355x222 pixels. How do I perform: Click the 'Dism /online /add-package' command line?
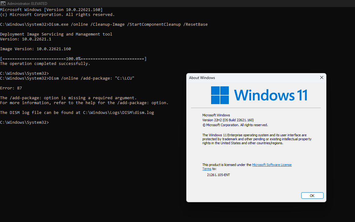pyautogui.click(x=67, y=78)
